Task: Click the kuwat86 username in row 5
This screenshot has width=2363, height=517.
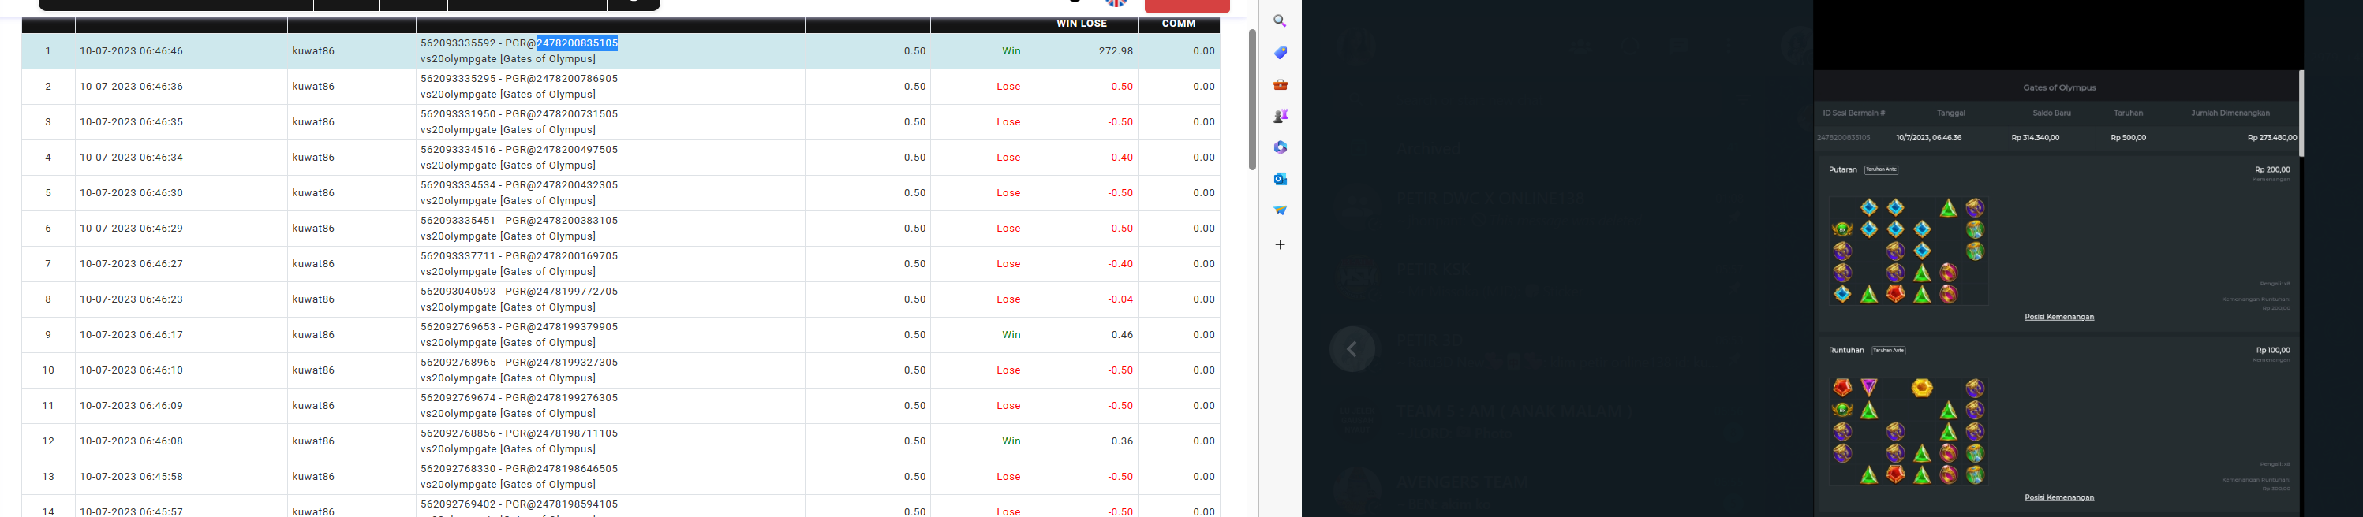Action: [x=312, y=193]
